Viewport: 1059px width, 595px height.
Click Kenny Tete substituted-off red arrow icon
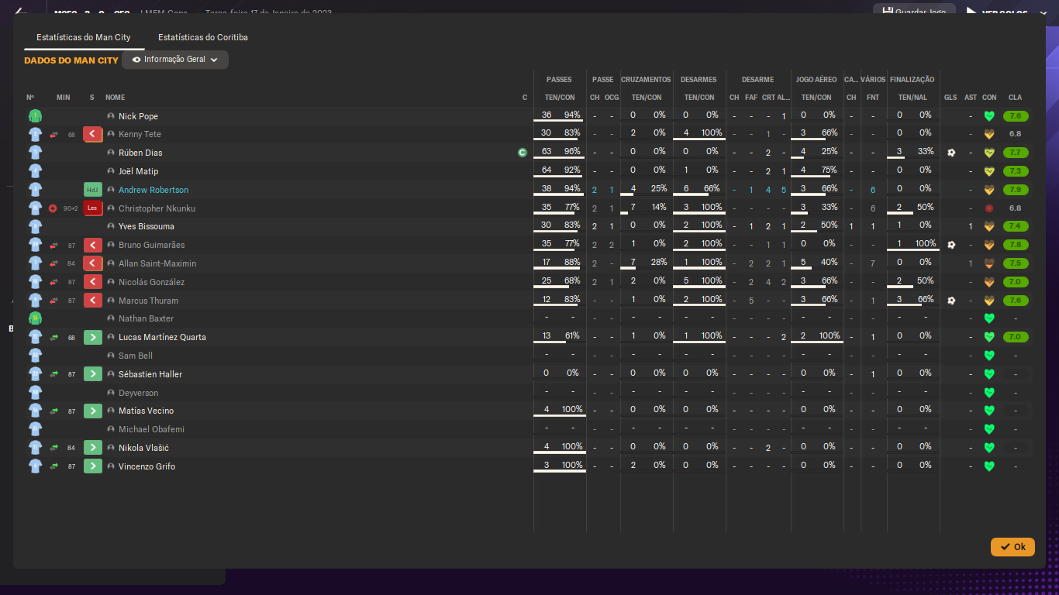pyautogui.click(x=93, y=135)
